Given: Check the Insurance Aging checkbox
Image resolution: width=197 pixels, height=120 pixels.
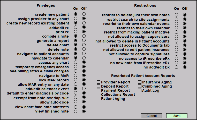Looking at the screenshot, I should [x=140, y=82].
